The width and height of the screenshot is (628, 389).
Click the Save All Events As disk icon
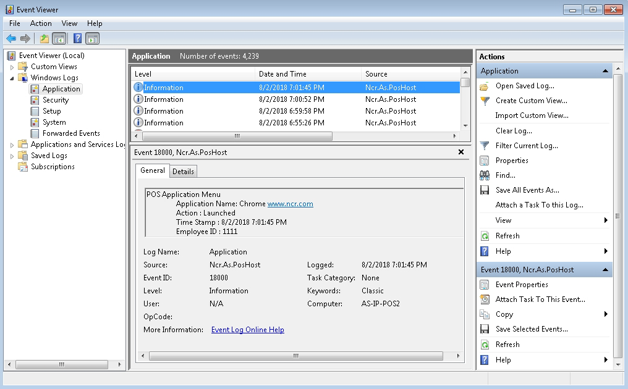[485, 190]
